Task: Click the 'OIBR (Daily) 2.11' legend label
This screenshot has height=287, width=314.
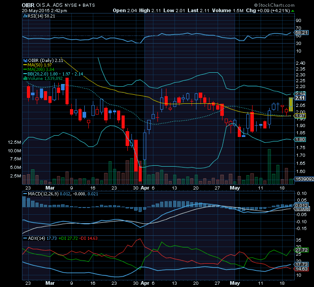Action: [45, 60]
